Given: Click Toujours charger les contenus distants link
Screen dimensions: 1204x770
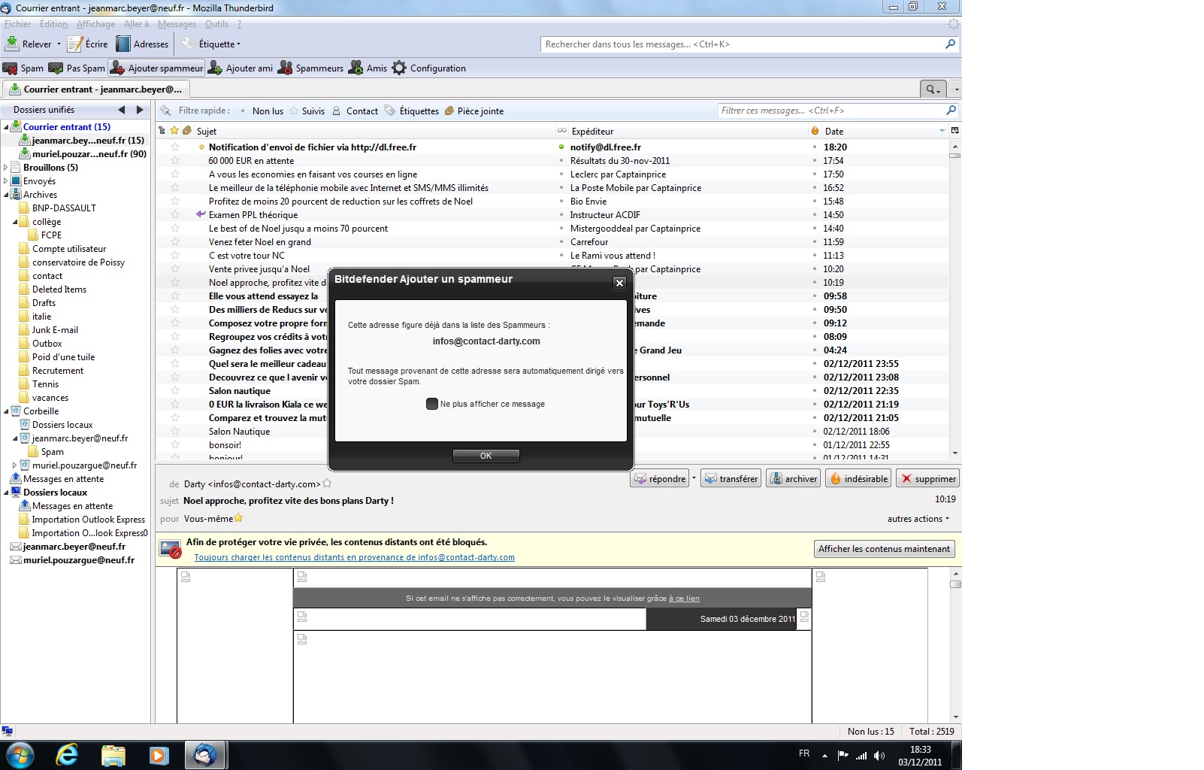Looking at the screenshot, I should [355, 557].
